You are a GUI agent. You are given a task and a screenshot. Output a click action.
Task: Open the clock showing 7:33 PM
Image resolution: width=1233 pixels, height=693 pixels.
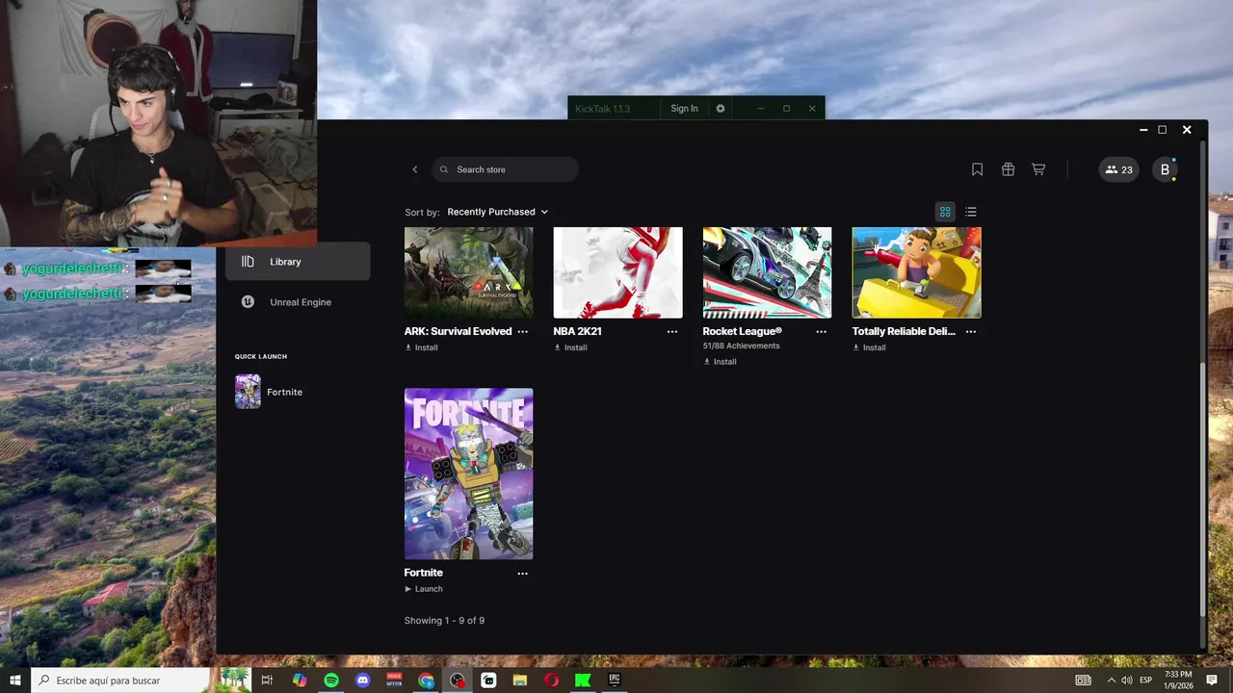[1178, 680]
